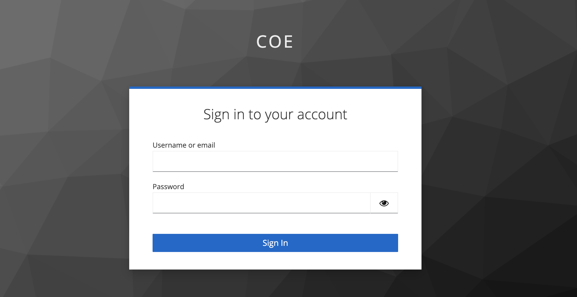
Task: Toggle password visibility eye button
Action: click(384, 203)
